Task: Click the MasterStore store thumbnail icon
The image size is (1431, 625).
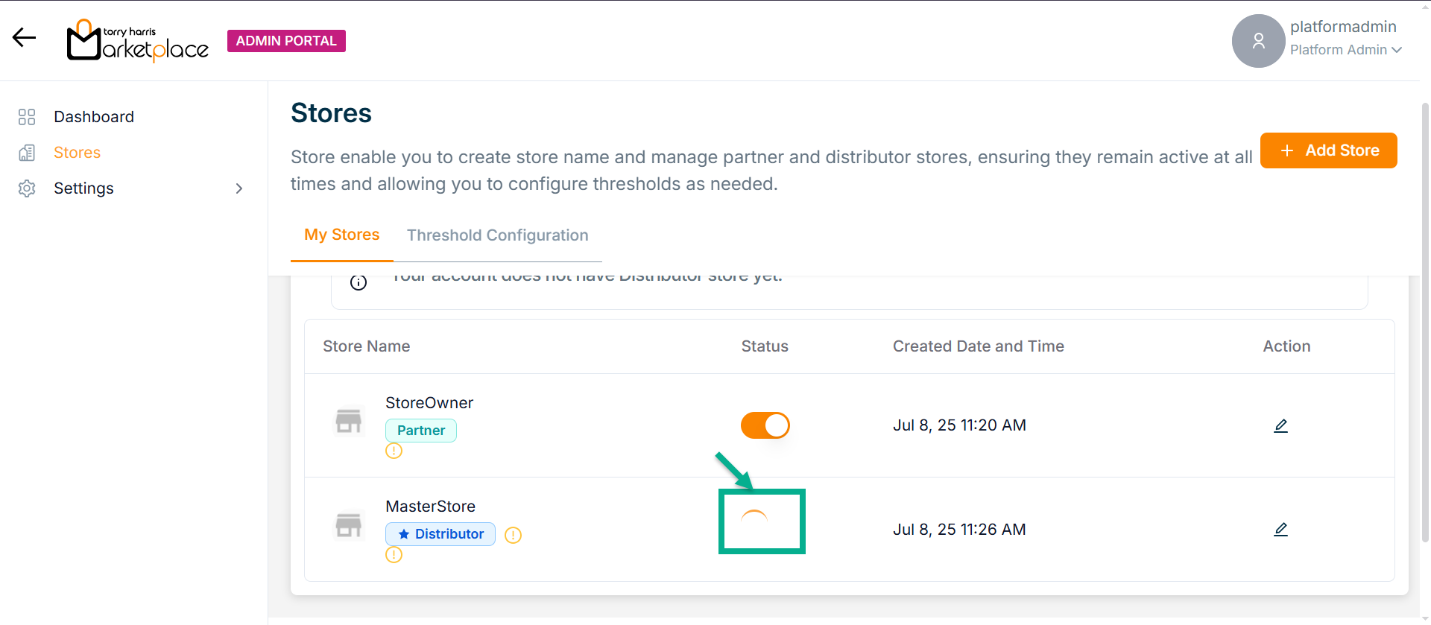Action: tap(348, 525)
